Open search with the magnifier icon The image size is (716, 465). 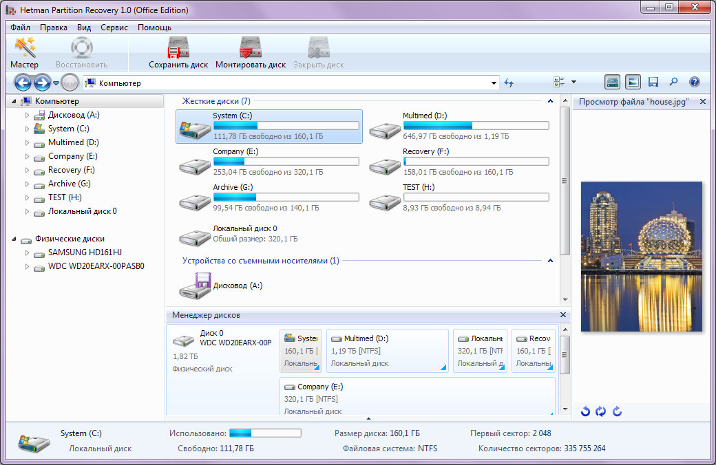coord(673,82)
